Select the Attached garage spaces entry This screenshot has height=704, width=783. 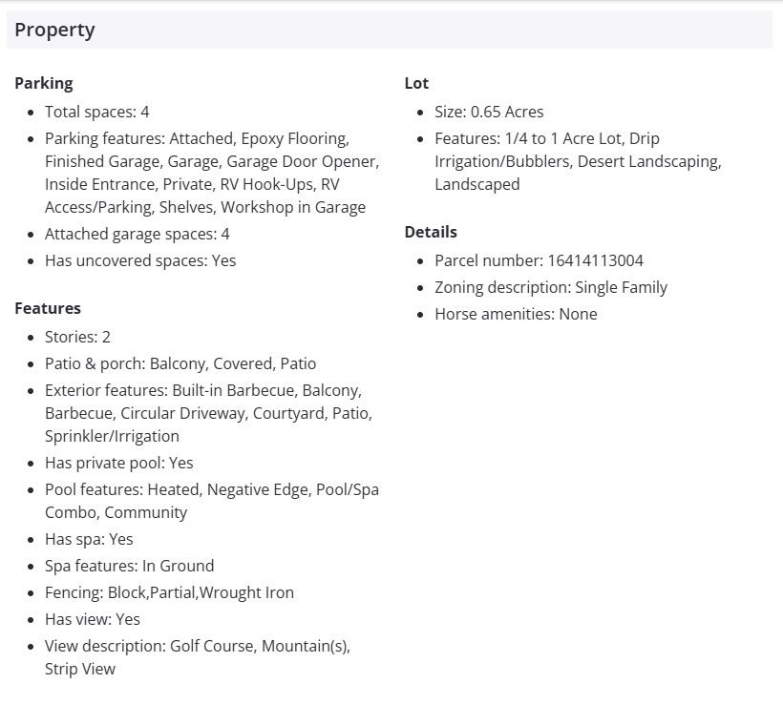tap(138, 234)
